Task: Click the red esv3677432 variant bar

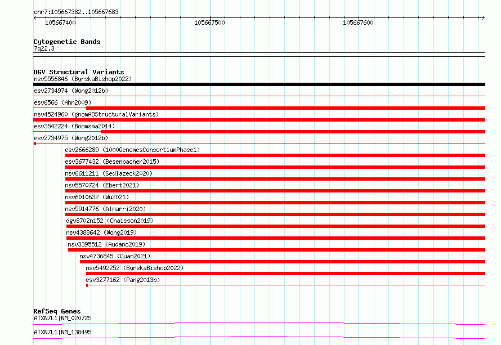Action: (275, 167)
